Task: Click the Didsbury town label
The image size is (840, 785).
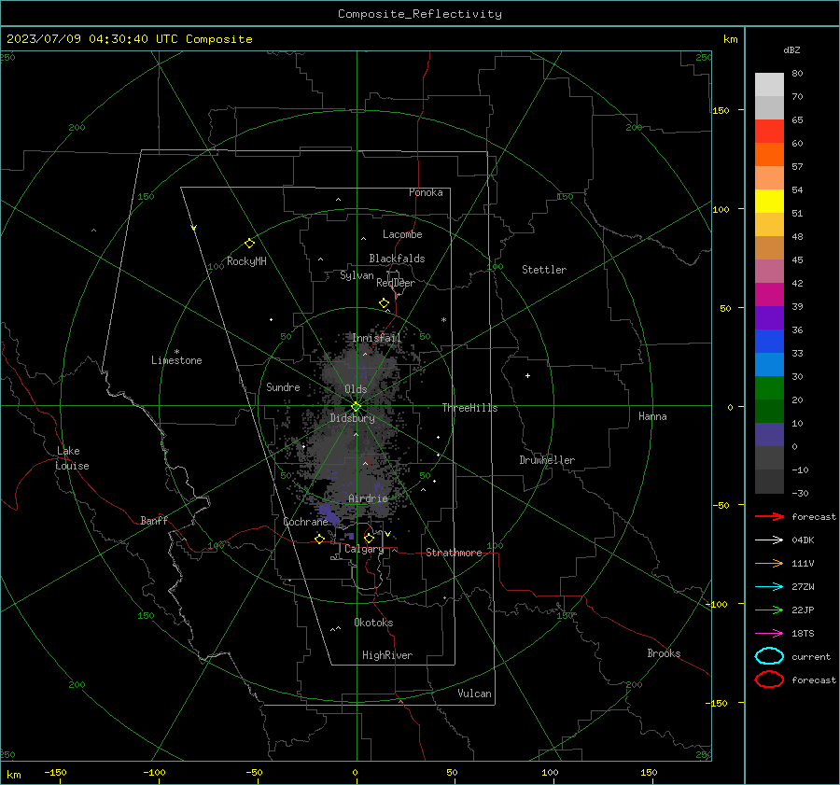Action: [352, 418]
